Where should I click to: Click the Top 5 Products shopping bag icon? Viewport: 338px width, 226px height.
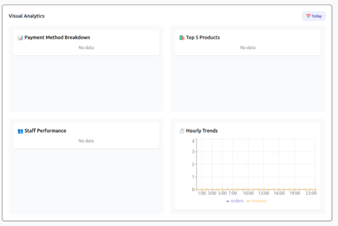tap(182, 38)
